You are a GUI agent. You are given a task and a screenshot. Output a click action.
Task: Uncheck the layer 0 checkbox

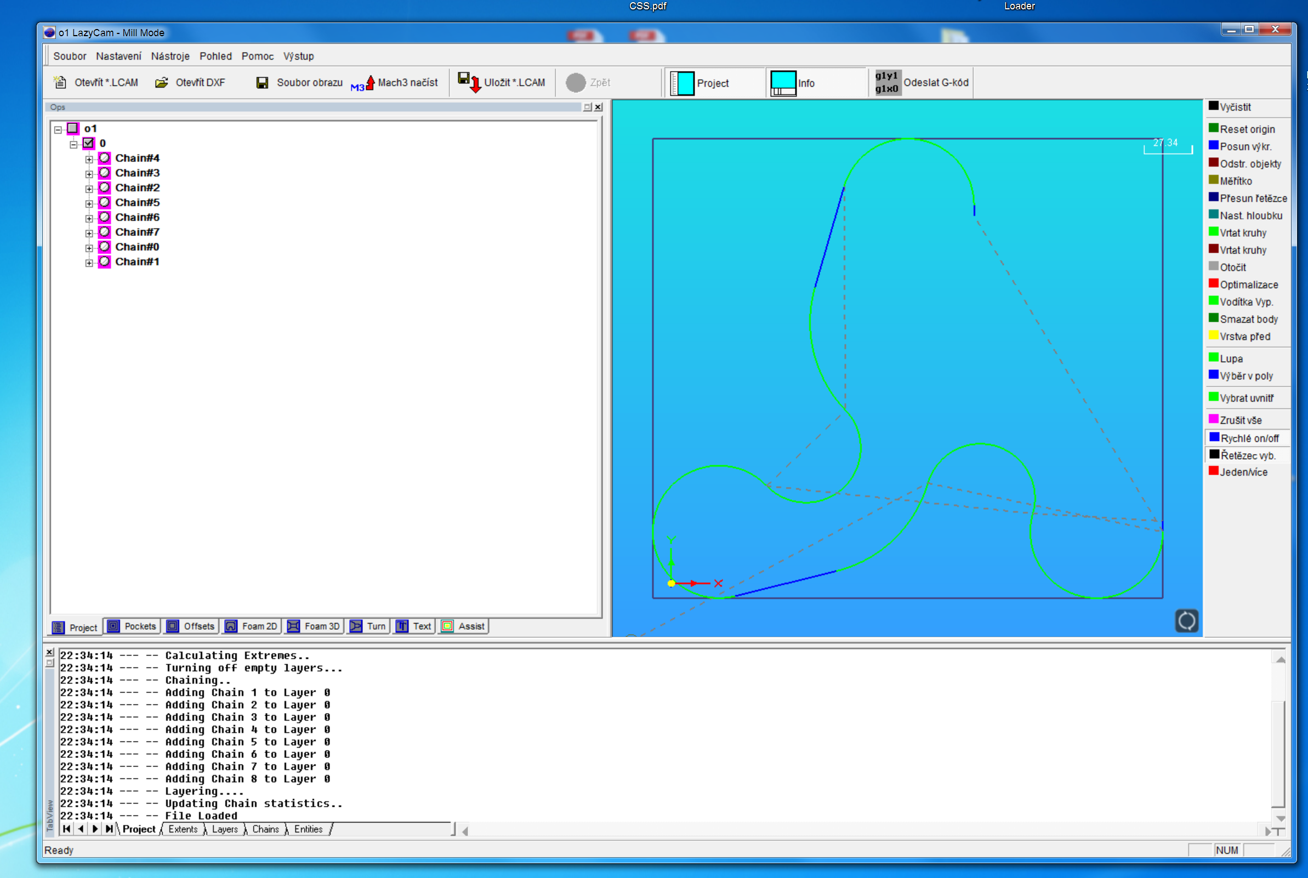88,144
